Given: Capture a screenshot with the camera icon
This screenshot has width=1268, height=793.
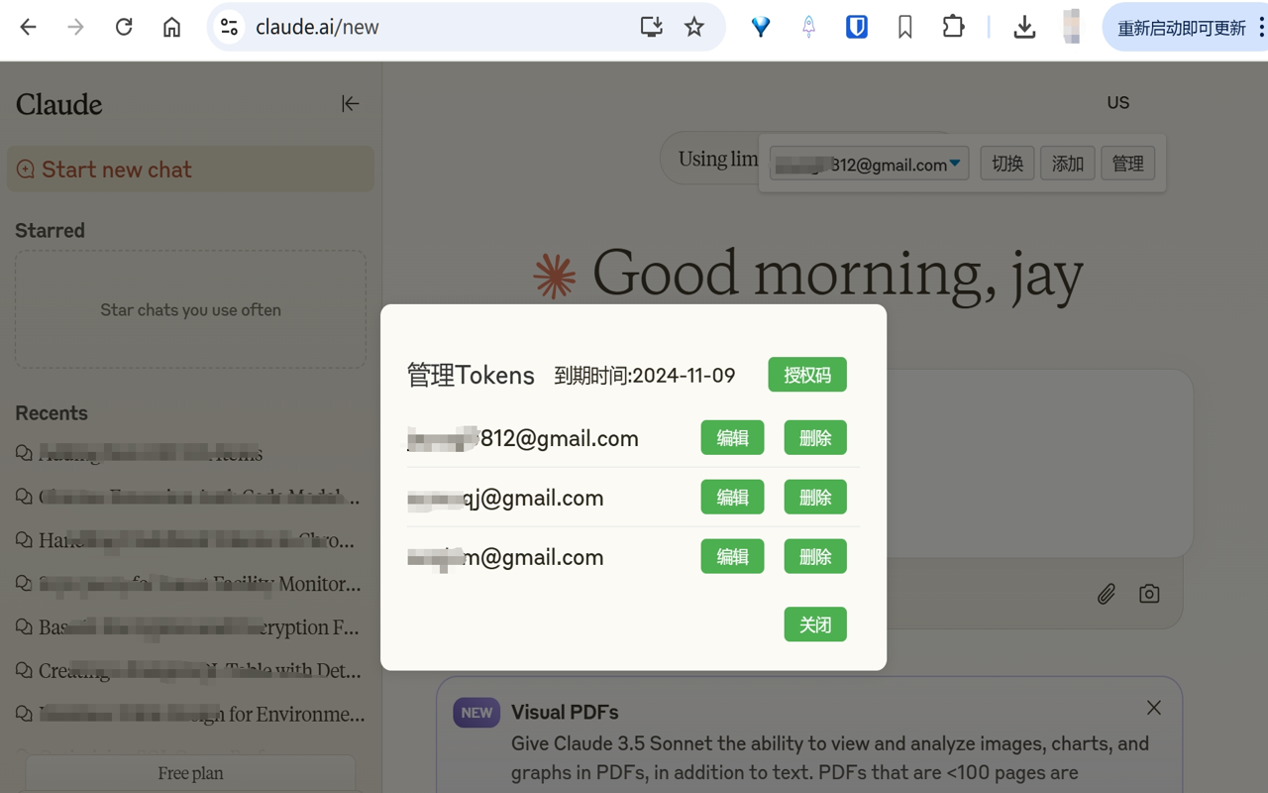Looking at the screenshot, I should coord(1149,593).
